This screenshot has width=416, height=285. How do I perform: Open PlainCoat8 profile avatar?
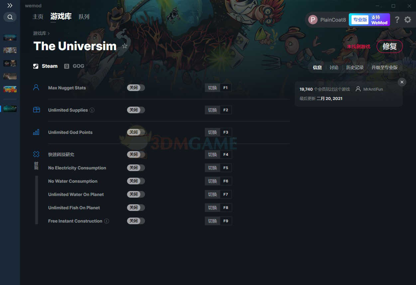(313, 20)
